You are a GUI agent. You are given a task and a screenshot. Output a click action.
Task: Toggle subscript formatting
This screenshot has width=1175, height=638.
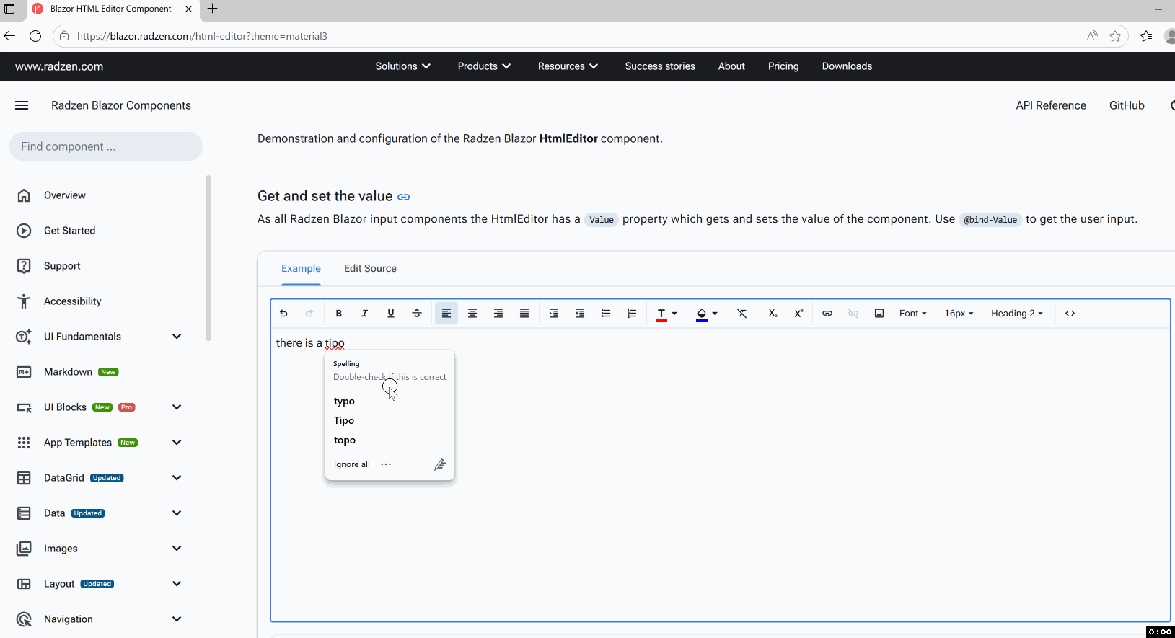773,314
